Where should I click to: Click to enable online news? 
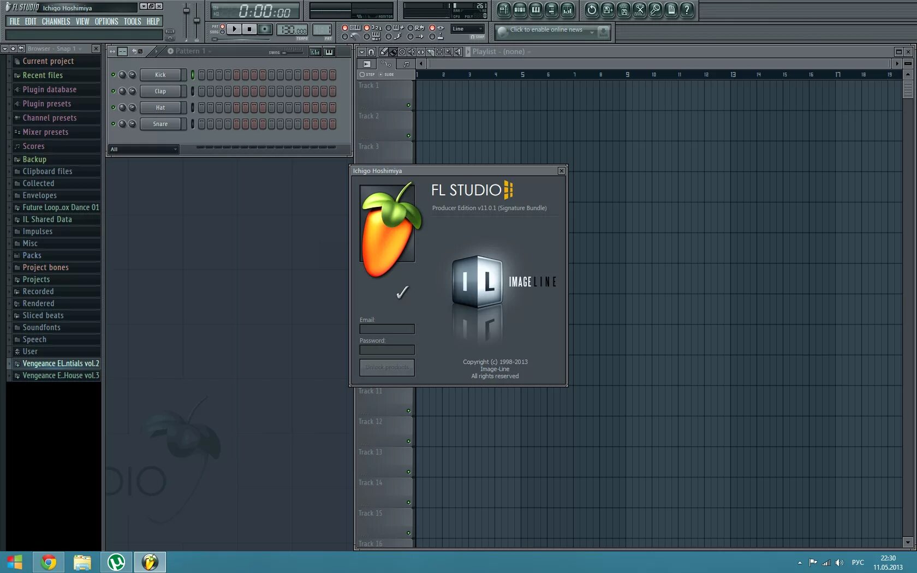[546, 29]
